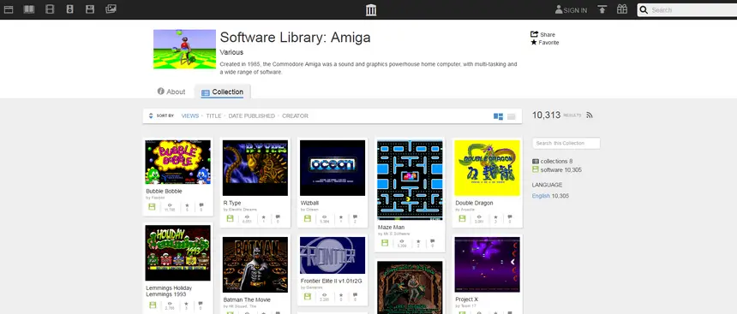Click the donate gift icon
This screenshot has width=737, height=314.
pyautogui.click(x=622, y=9)
